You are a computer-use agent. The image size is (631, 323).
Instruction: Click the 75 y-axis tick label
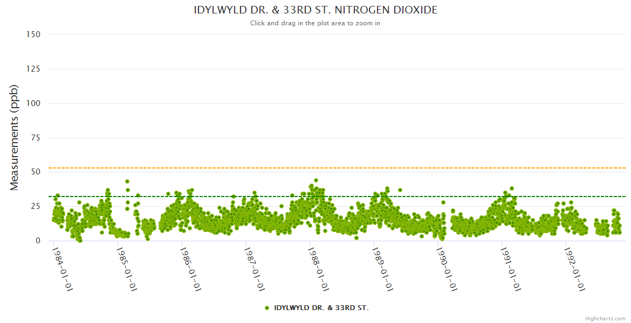[x=36, y=138]
